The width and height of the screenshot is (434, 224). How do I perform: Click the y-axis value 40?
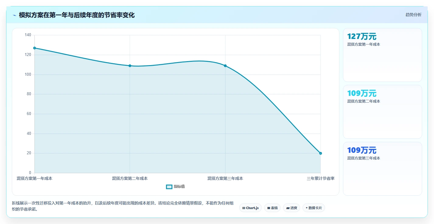point(29,134)
